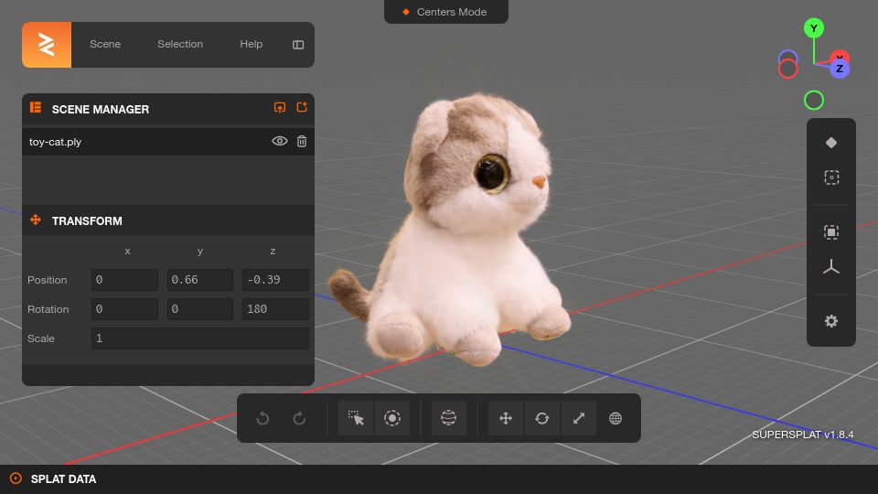
Task: Click the negative Y green circle gizmo
Action: pyautogui.click(x=814, y=101)
